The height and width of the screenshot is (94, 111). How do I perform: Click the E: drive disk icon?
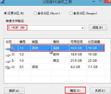pos(8,61)
